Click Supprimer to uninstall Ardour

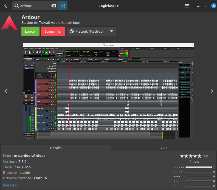tap(53, 31)
